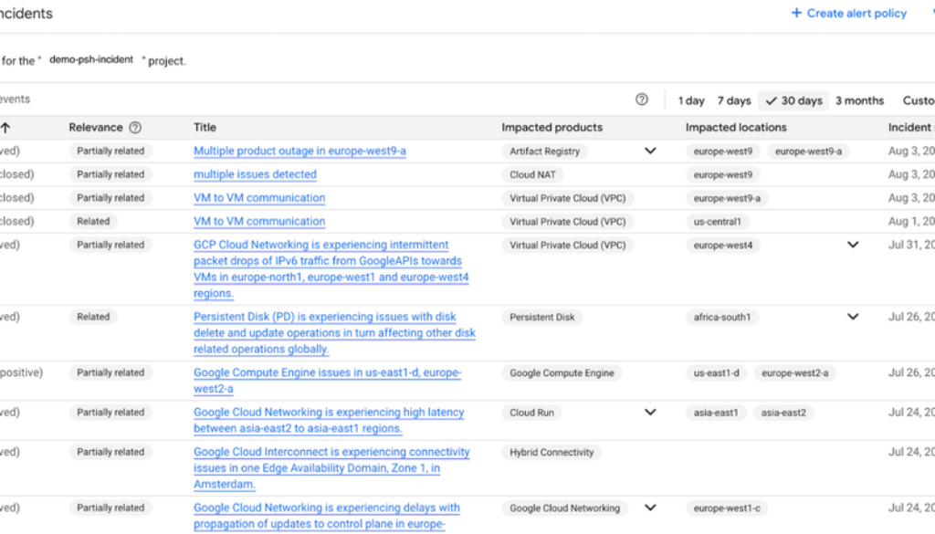
Task: Open Multiple product outage in europe-west9-a incident
Action: 299,151
